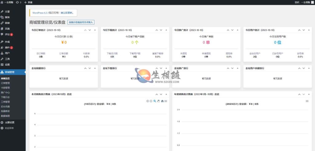Open 评论 comments with 4 pending
This screenshot has width=315, height=151.
click(x=13, y=34)
